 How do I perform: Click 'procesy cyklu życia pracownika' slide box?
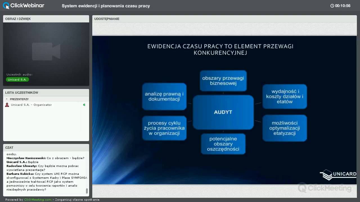point(164,128)
